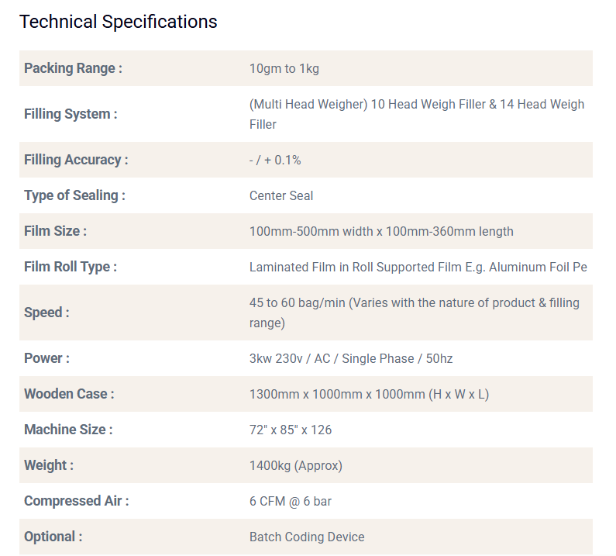Click the Wooden Case label
The height and width of the screenshot is (556, 616).
tap(69, 394)
